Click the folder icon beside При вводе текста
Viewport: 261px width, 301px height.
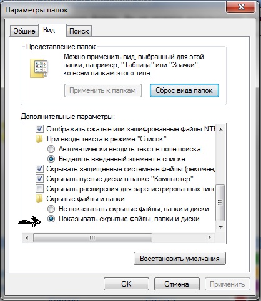(x=39, y=139)
